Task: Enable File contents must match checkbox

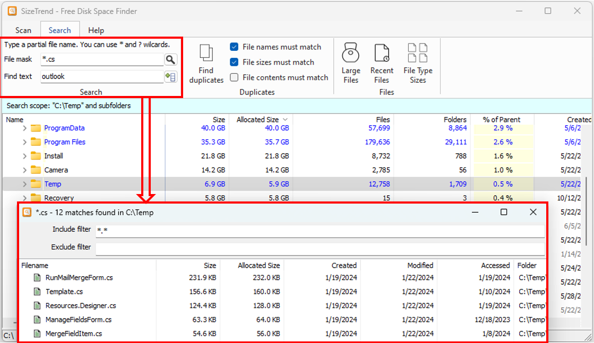Action: click(x=234, y=77)
